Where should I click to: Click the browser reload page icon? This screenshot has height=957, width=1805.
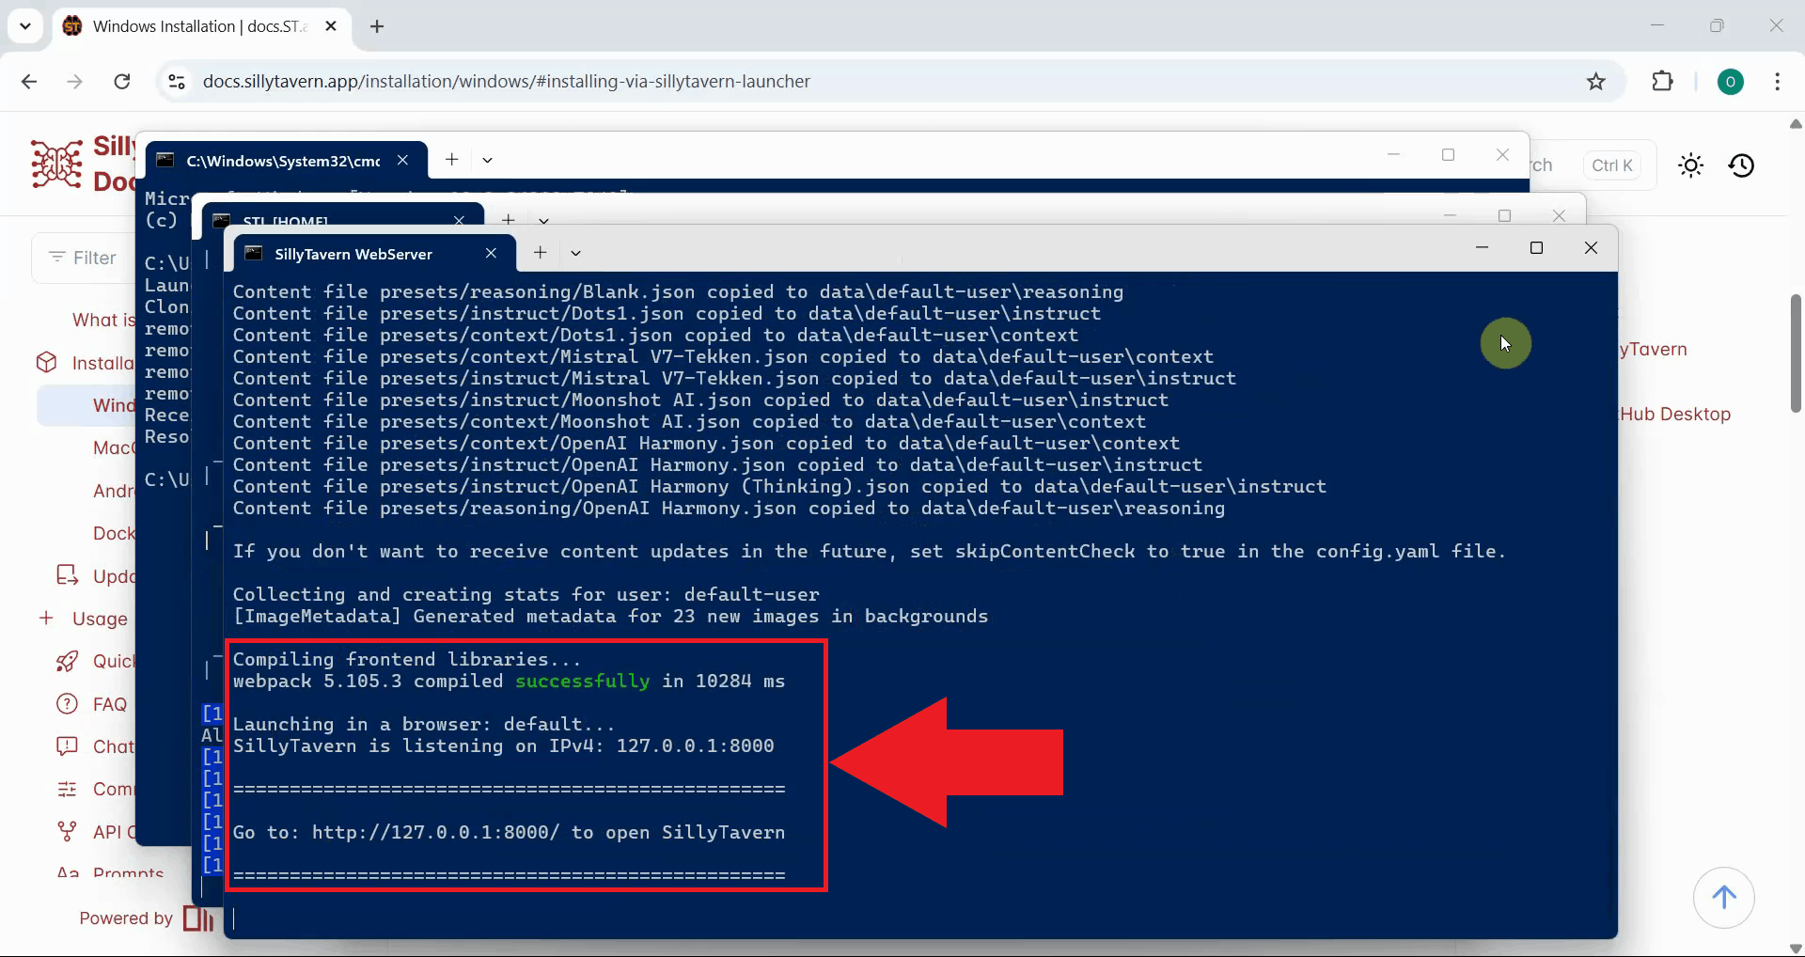(x=122, y=82)
